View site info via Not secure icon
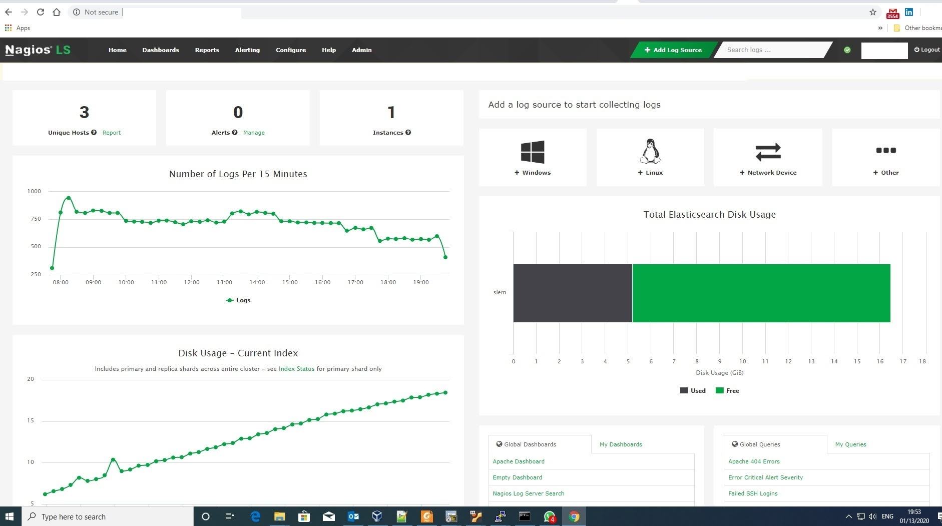 [x=77, y=12]
